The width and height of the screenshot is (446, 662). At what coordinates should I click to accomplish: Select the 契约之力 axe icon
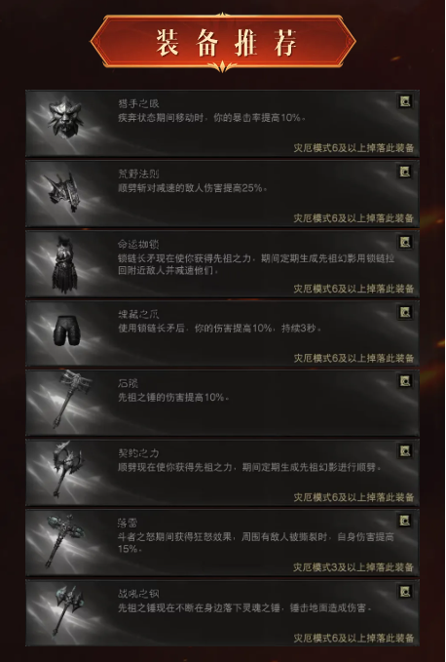(x=66, y=470)
